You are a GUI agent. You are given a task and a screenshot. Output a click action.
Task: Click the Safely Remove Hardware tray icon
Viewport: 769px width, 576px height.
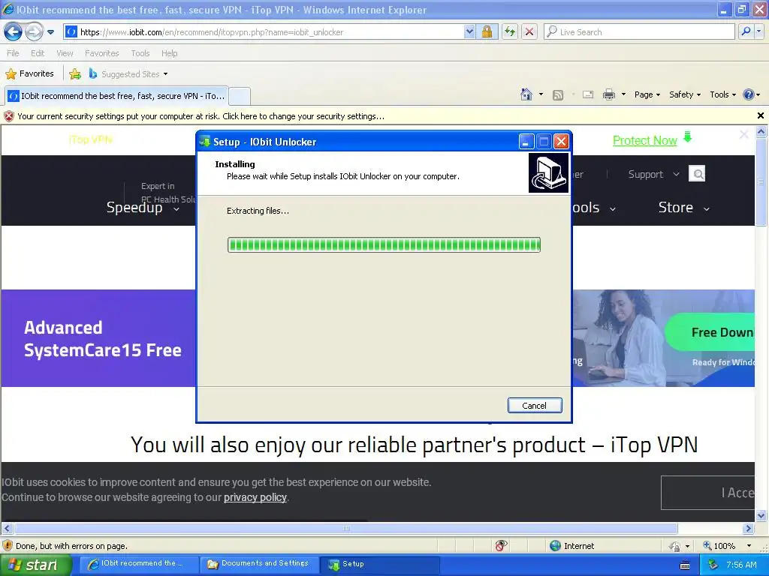pos(713,565)
